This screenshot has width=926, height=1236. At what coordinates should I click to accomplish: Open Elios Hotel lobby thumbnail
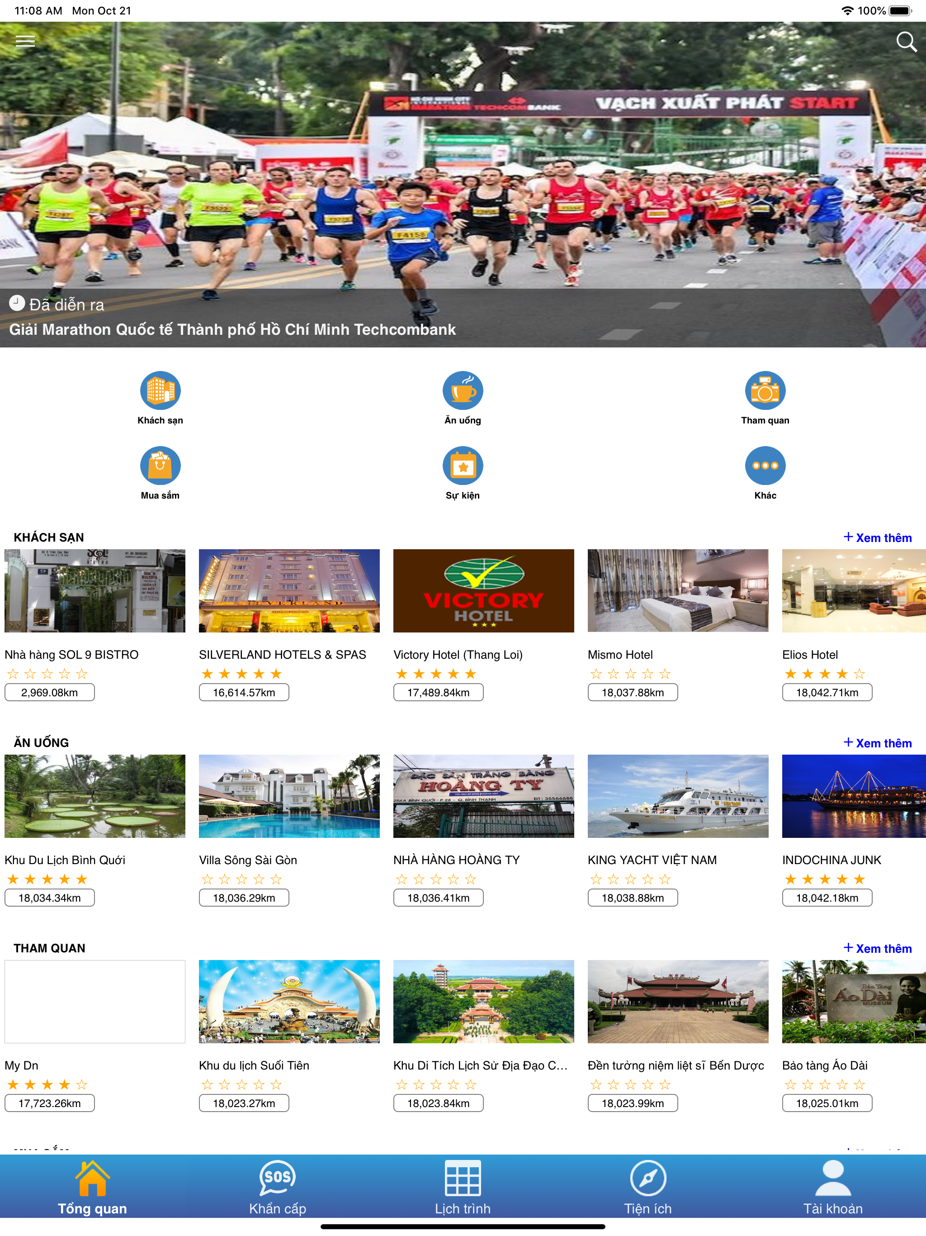tap(854, 590)
